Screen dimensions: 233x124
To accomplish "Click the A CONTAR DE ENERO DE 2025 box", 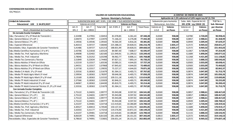I will (x=188, y=15).
